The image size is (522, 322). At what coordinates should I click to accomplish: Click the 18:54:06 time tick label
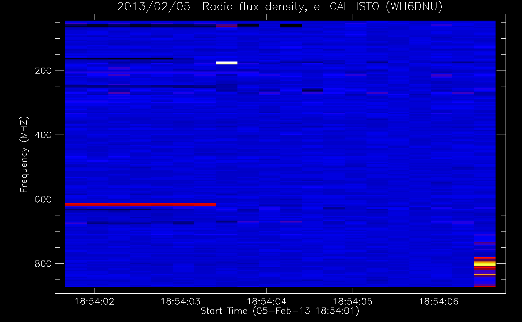(439, 302)
